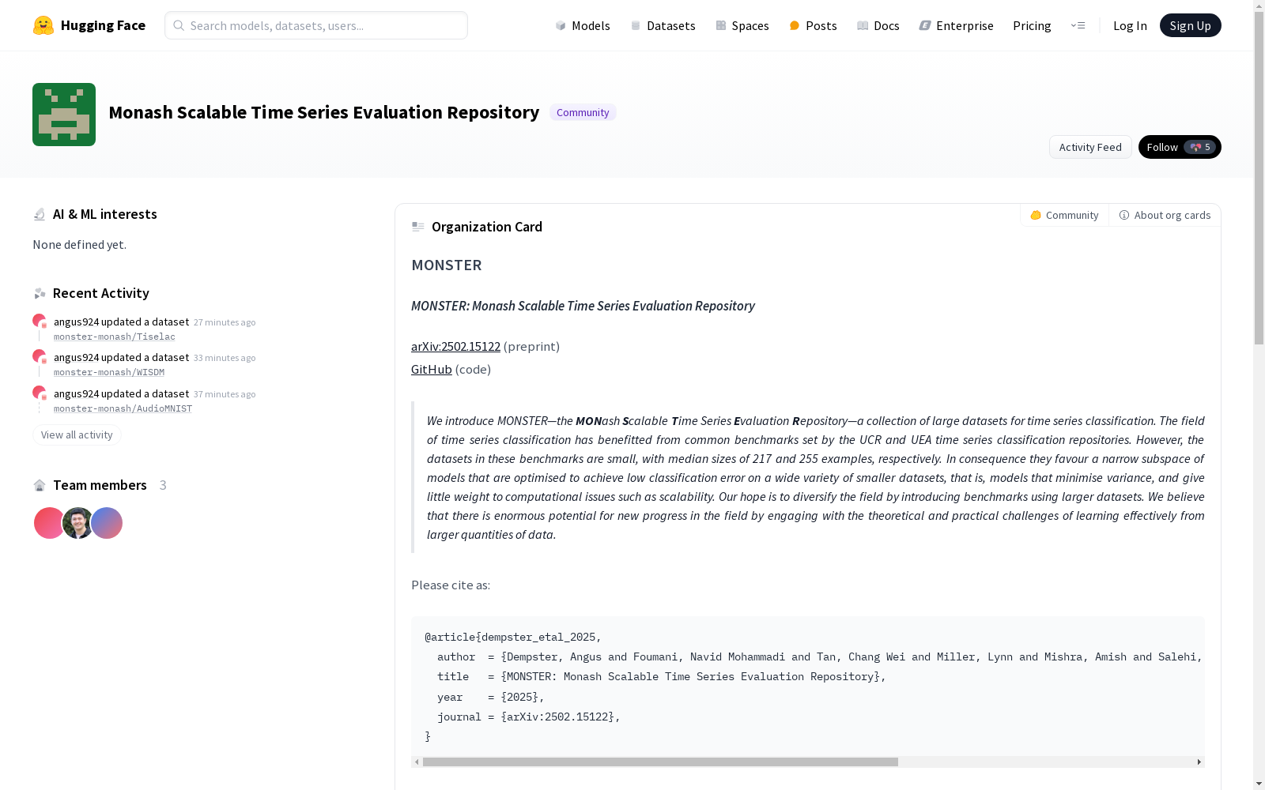Open the first pink team member avatar
The height and width of the screenshot is (790, 1265).
(49, 523)
